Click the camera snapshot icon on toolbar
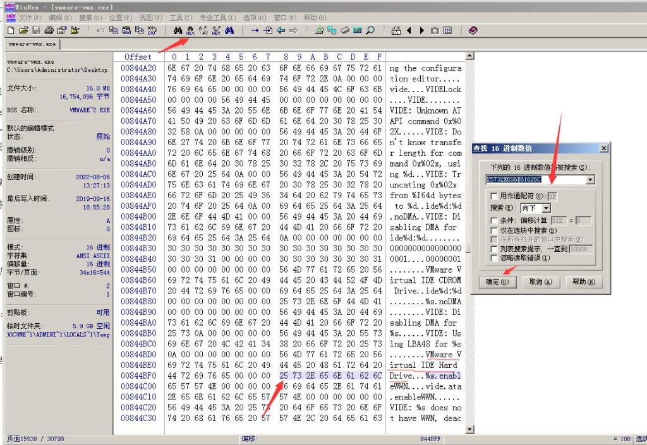 [x=435, y=30]
